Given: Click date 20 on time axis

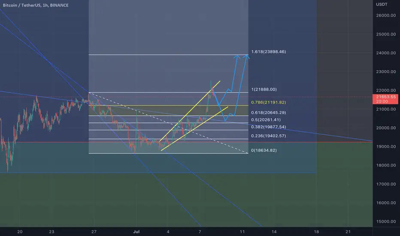Looking at the screenshot, I should [x=20, y=232].
